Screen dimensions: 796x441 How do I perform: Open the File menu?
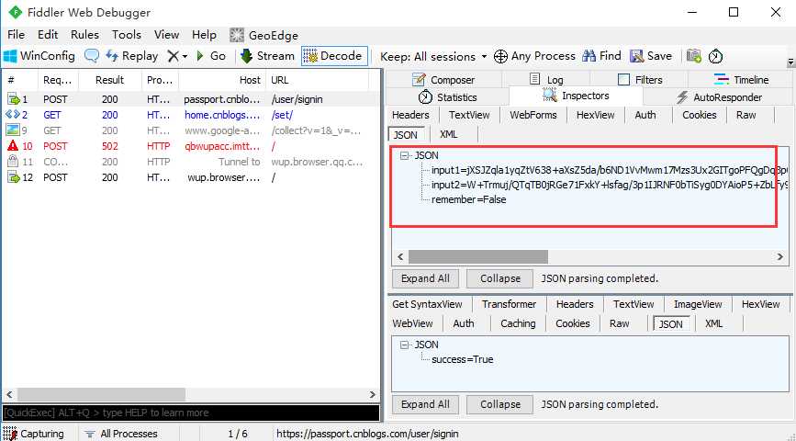coord(16,35)
